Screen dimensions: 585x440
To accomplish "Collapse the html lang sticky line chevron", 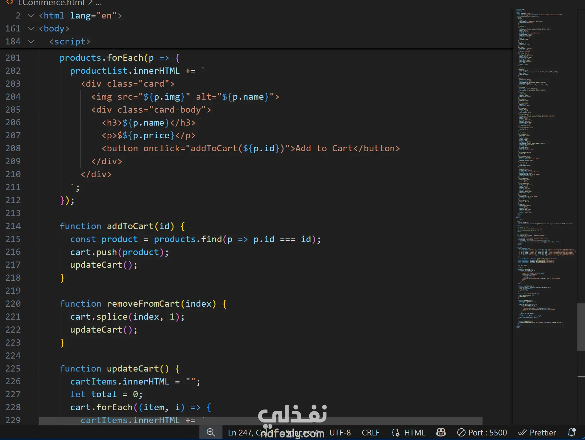I will pos(31,16).
